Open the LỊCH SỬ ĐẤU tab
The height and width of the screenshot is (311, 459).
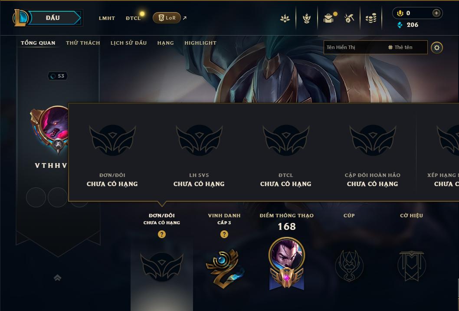(x=128, y=43)
